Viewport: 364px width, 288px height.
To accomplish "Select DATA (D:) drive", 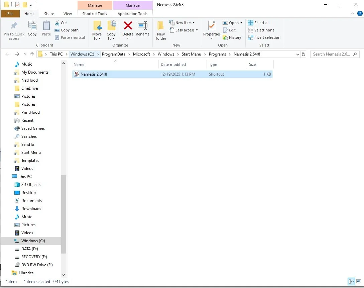I will pyautogui.click(x=29, y=249).
